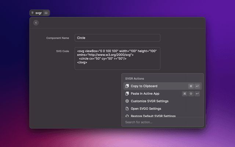Click the svgr label tag

coord(39,13)
